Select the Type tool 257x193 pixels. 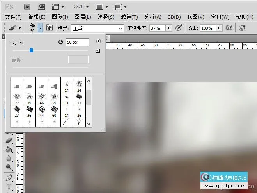click(x=9, y=187)
